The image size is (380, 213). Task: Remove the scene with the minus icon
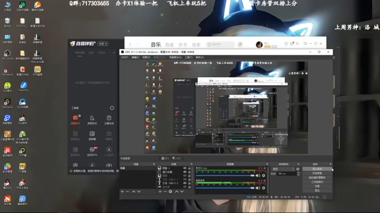[x=127, y=192]
